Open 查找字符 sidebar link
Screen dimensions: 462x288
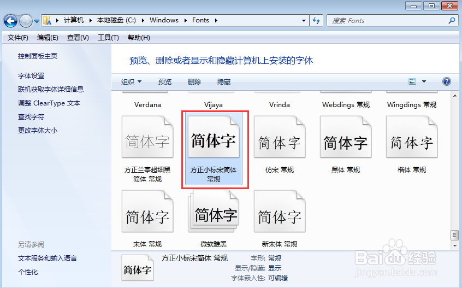click(31, 117)
